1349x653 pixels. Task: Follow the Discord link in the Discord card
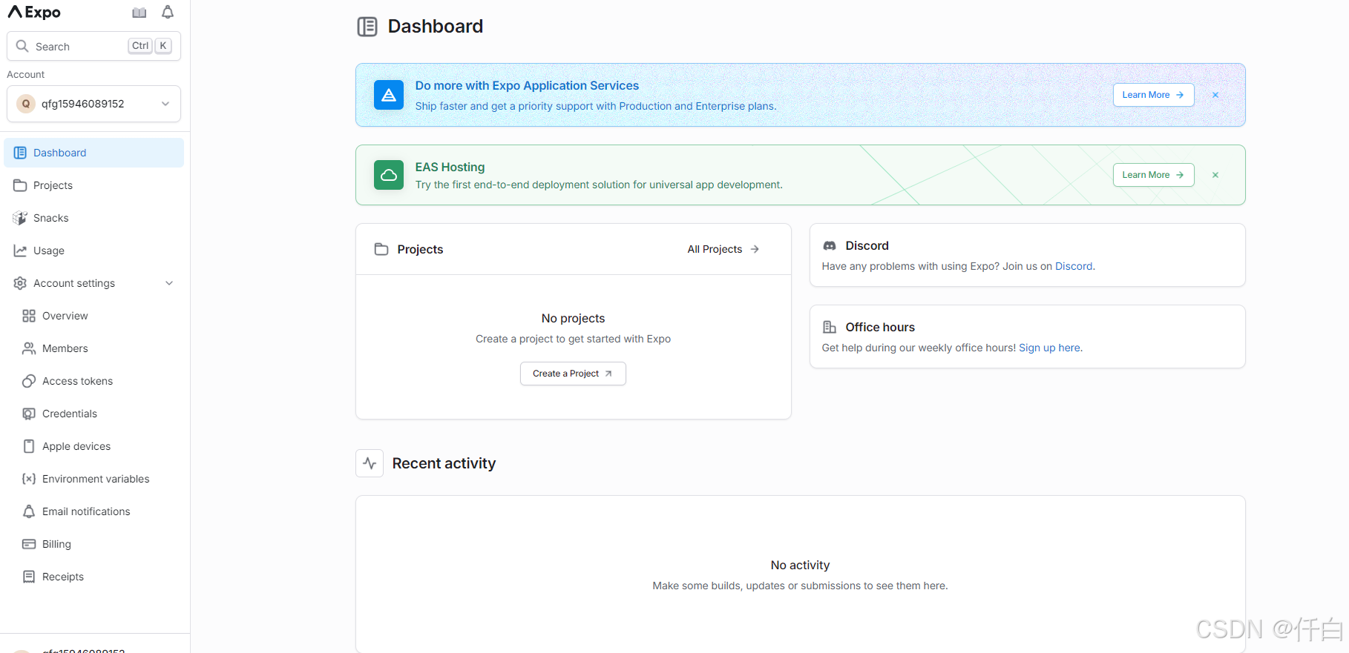(x=1074, y=266)
